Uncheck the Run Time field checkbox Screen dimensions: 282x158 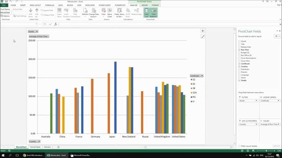(239, 50)
